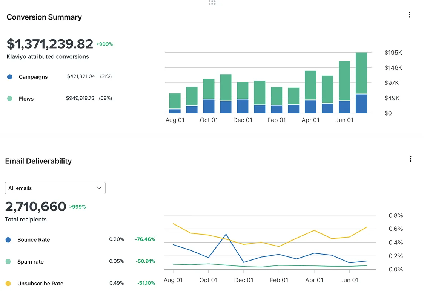
Task: Toggle the Flows legend green dot
Action: [10, 99]
